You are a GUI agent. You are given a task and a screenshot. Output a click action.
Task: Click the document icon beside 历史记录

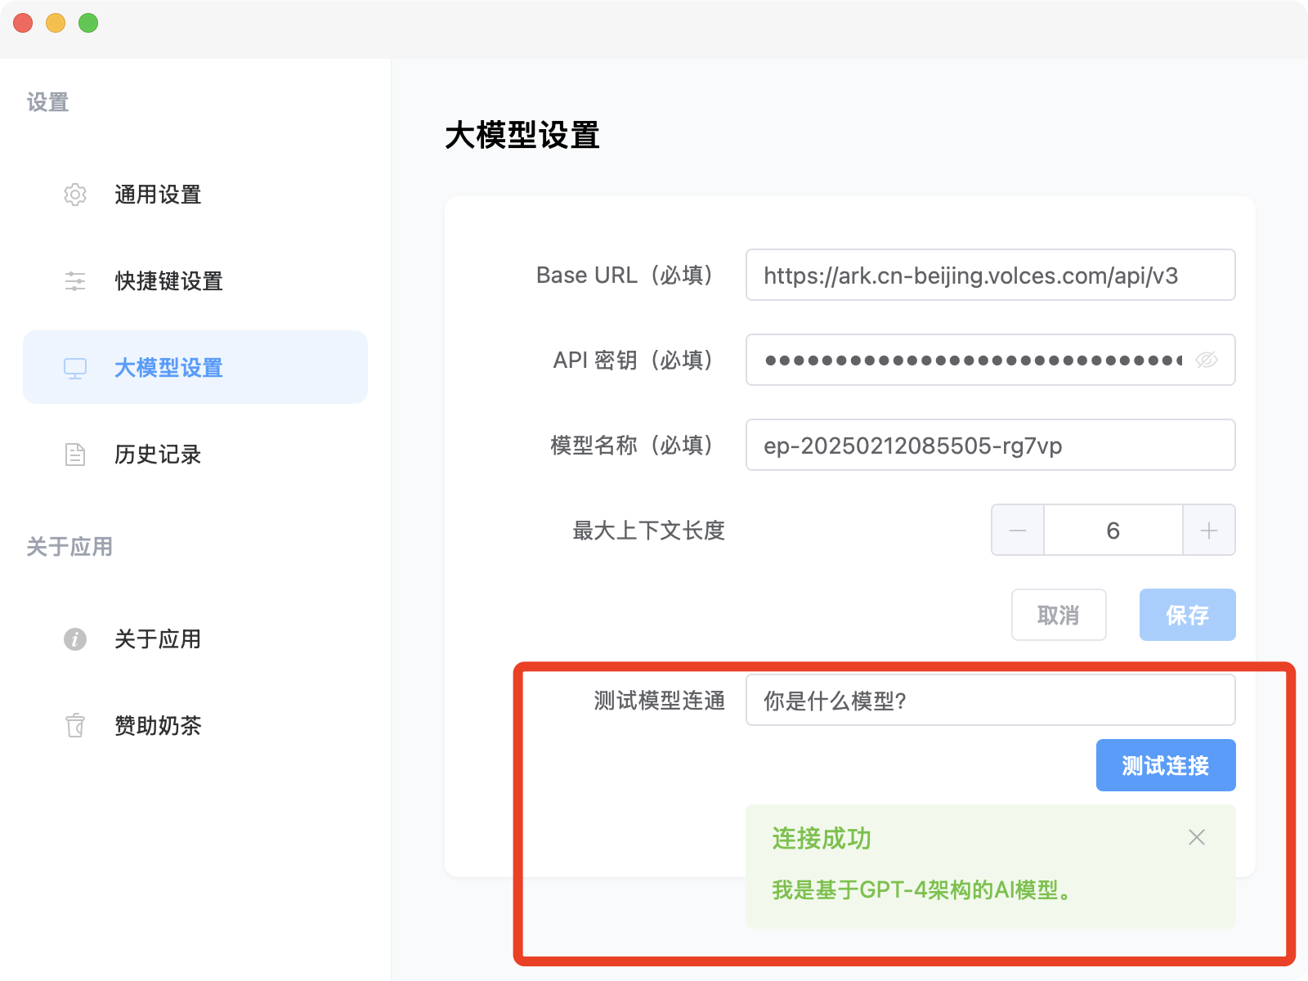pos(75,455)
